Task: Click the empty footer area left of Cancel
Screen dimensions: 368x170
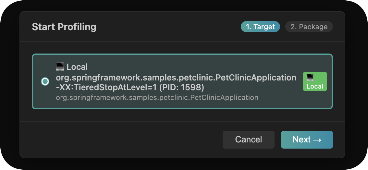Action: click(120, 140)
